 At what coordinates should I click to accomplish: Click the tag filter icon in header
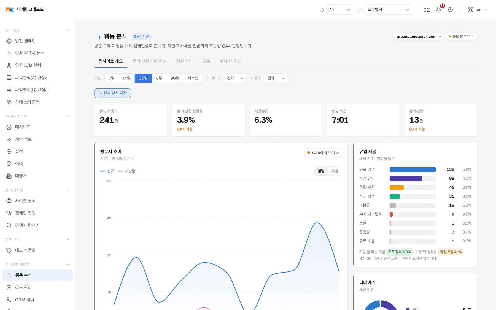(x=322, y=10)
